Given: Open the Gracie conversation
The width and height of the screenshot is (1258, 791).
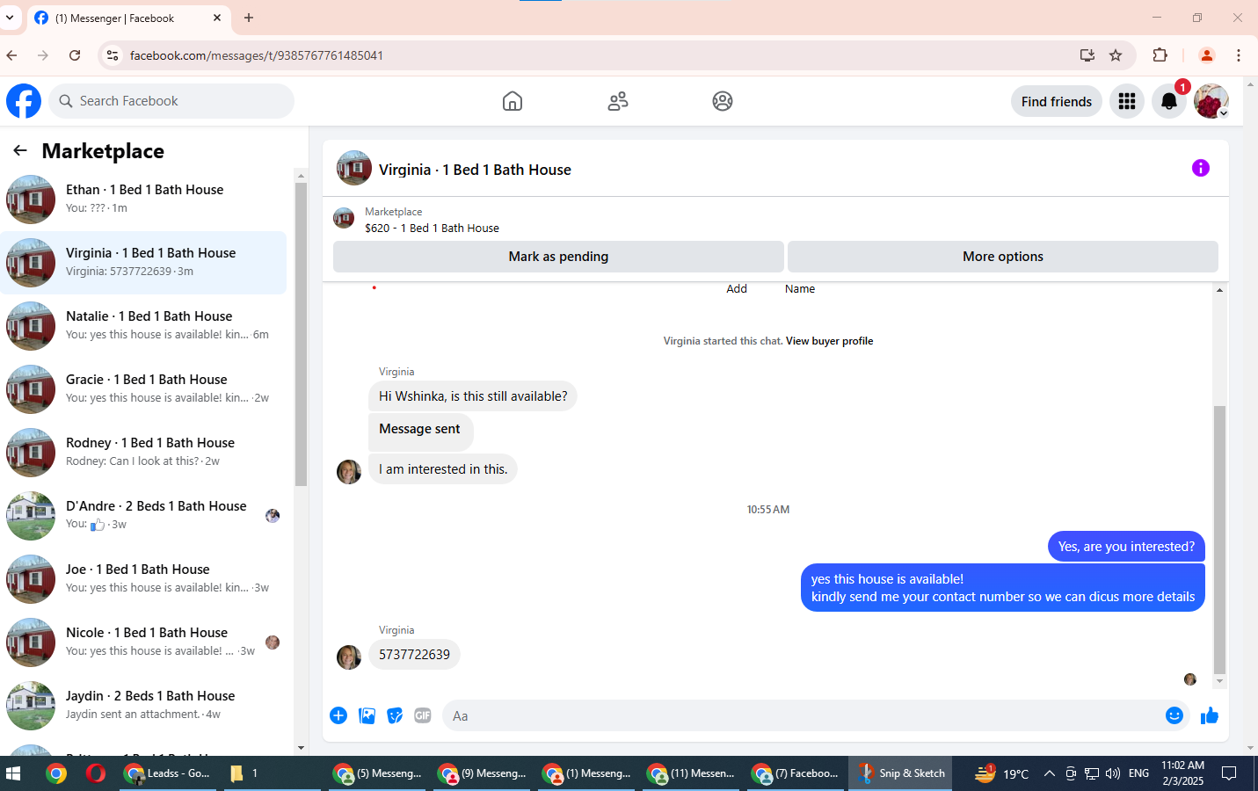Looking at the screenshot, I should (145, 389).
